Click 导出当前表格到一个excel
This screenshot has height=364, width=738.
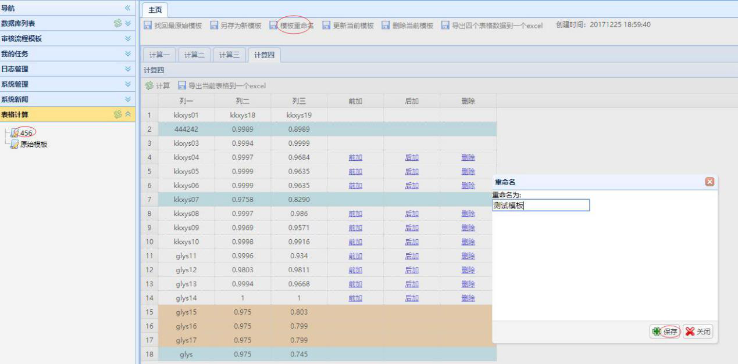pyautogui.click(x=222, y=86)
